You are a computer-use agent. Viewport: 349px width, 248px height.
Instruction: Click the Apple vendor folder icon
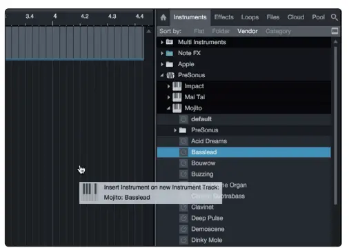(170, 64)
